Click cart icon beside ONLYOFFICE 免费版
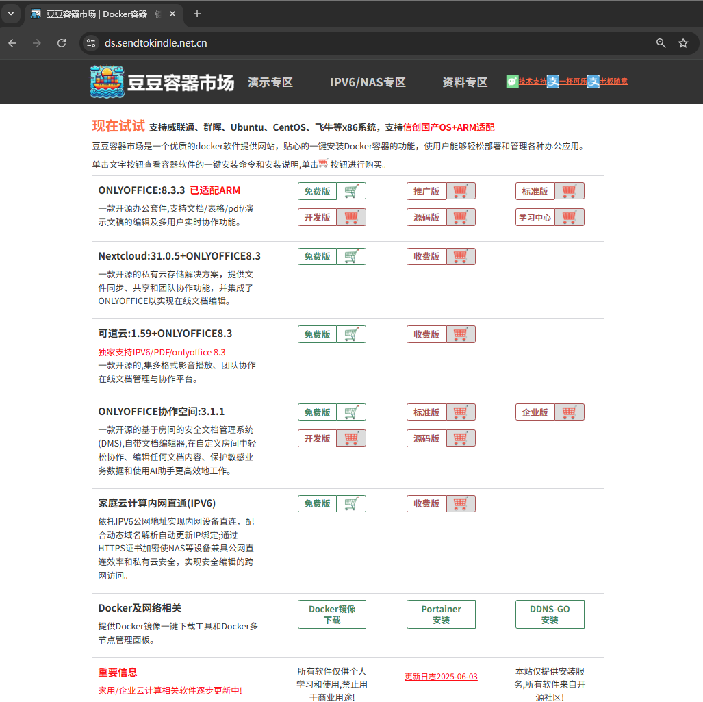The width and height of the screenshot is (703, 702). pos(352,191)
